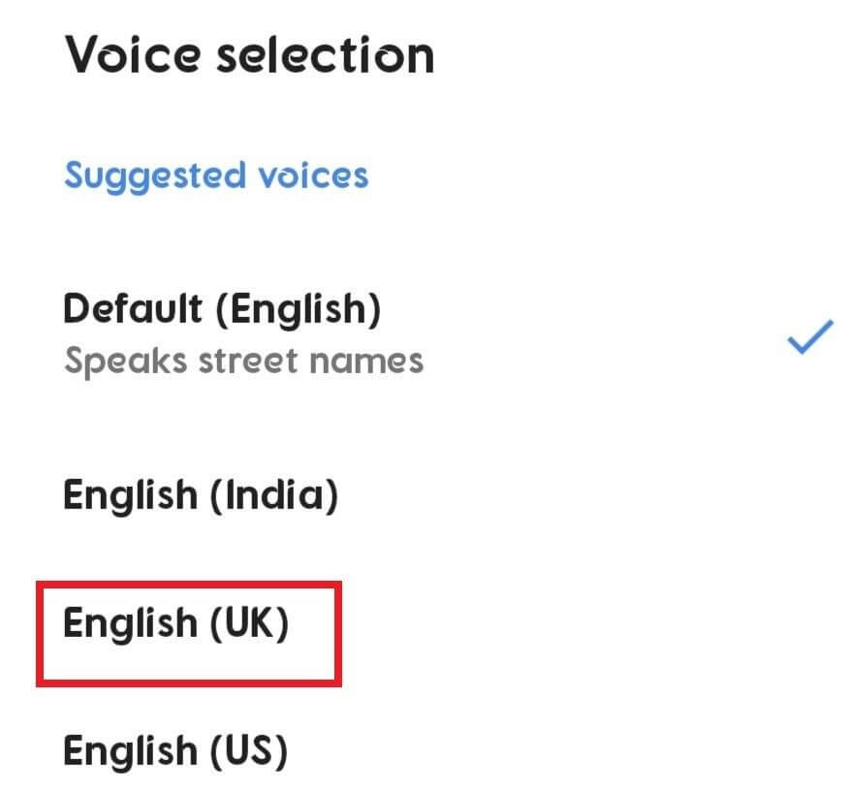Tap the Voice selection title
The width and height of the screenshot is (851, 794).
[248, 54]
